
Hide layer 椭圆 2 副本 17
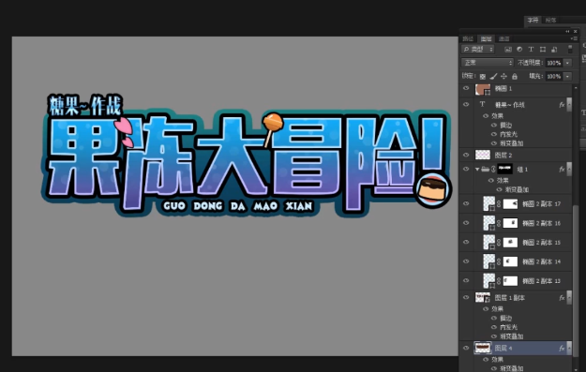[466, 204]
